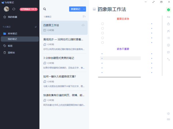
Task: Open the note outline list icon
Action: tap(168, 38)
